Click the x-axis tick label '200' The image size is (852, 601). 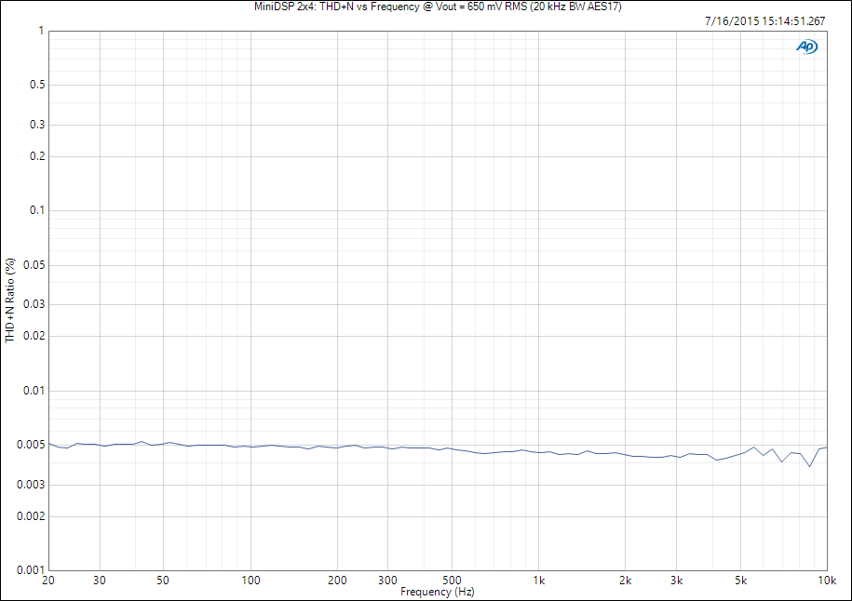tap(337, 581)
